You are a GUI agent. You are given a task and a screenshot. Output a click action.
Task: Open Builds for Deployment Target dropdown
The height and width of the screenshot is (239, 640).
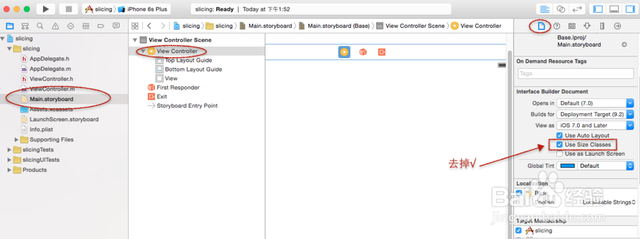pos(595,114)
